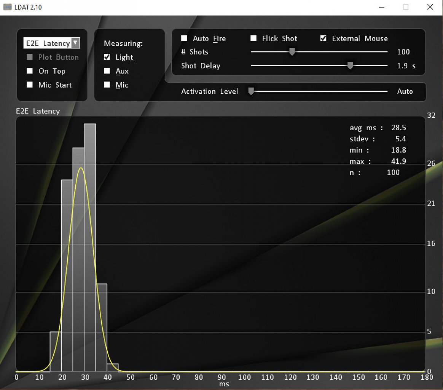Enable the Aux measuring checkbox
This screenshot has height=390, width=443.
tap(107, 71)
